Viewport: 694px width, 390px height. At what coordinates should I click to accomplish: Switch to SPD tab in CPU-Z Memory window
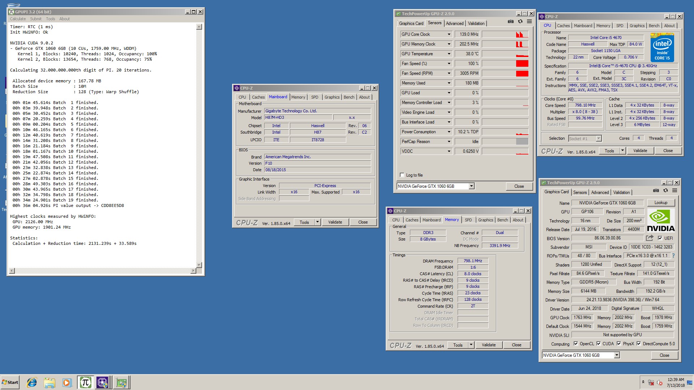(468, 220)
